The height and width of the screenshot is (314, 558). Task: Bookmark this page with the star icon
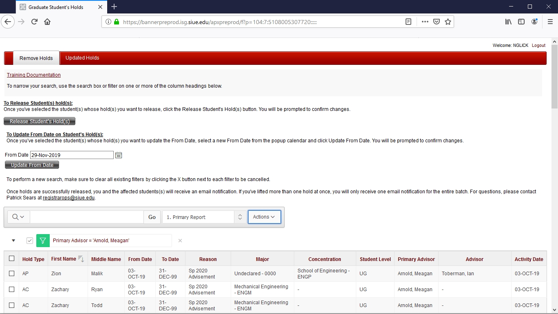coord(448,22)
